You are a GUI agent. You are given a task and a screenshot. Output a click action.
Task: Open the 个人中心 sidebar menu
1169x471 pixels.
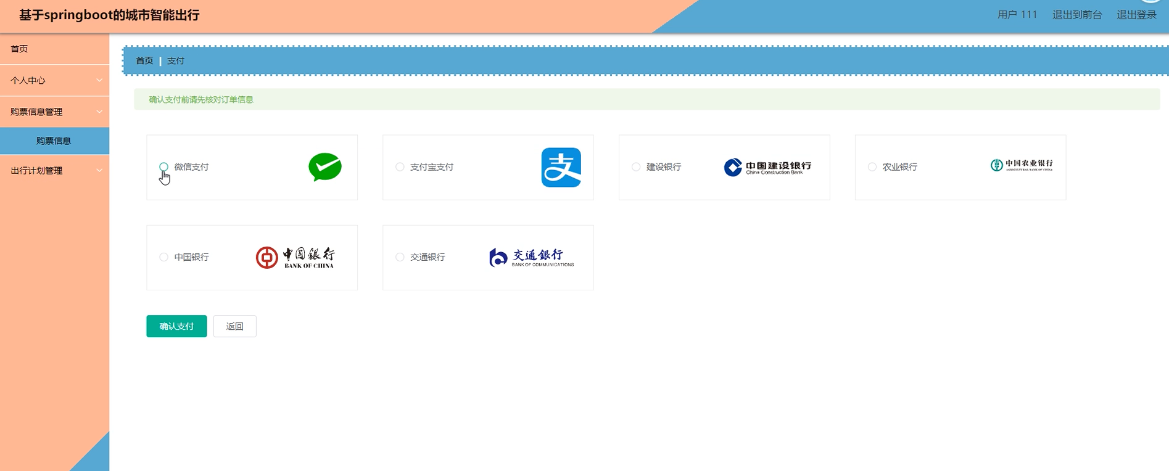click(x=54, y=80)
